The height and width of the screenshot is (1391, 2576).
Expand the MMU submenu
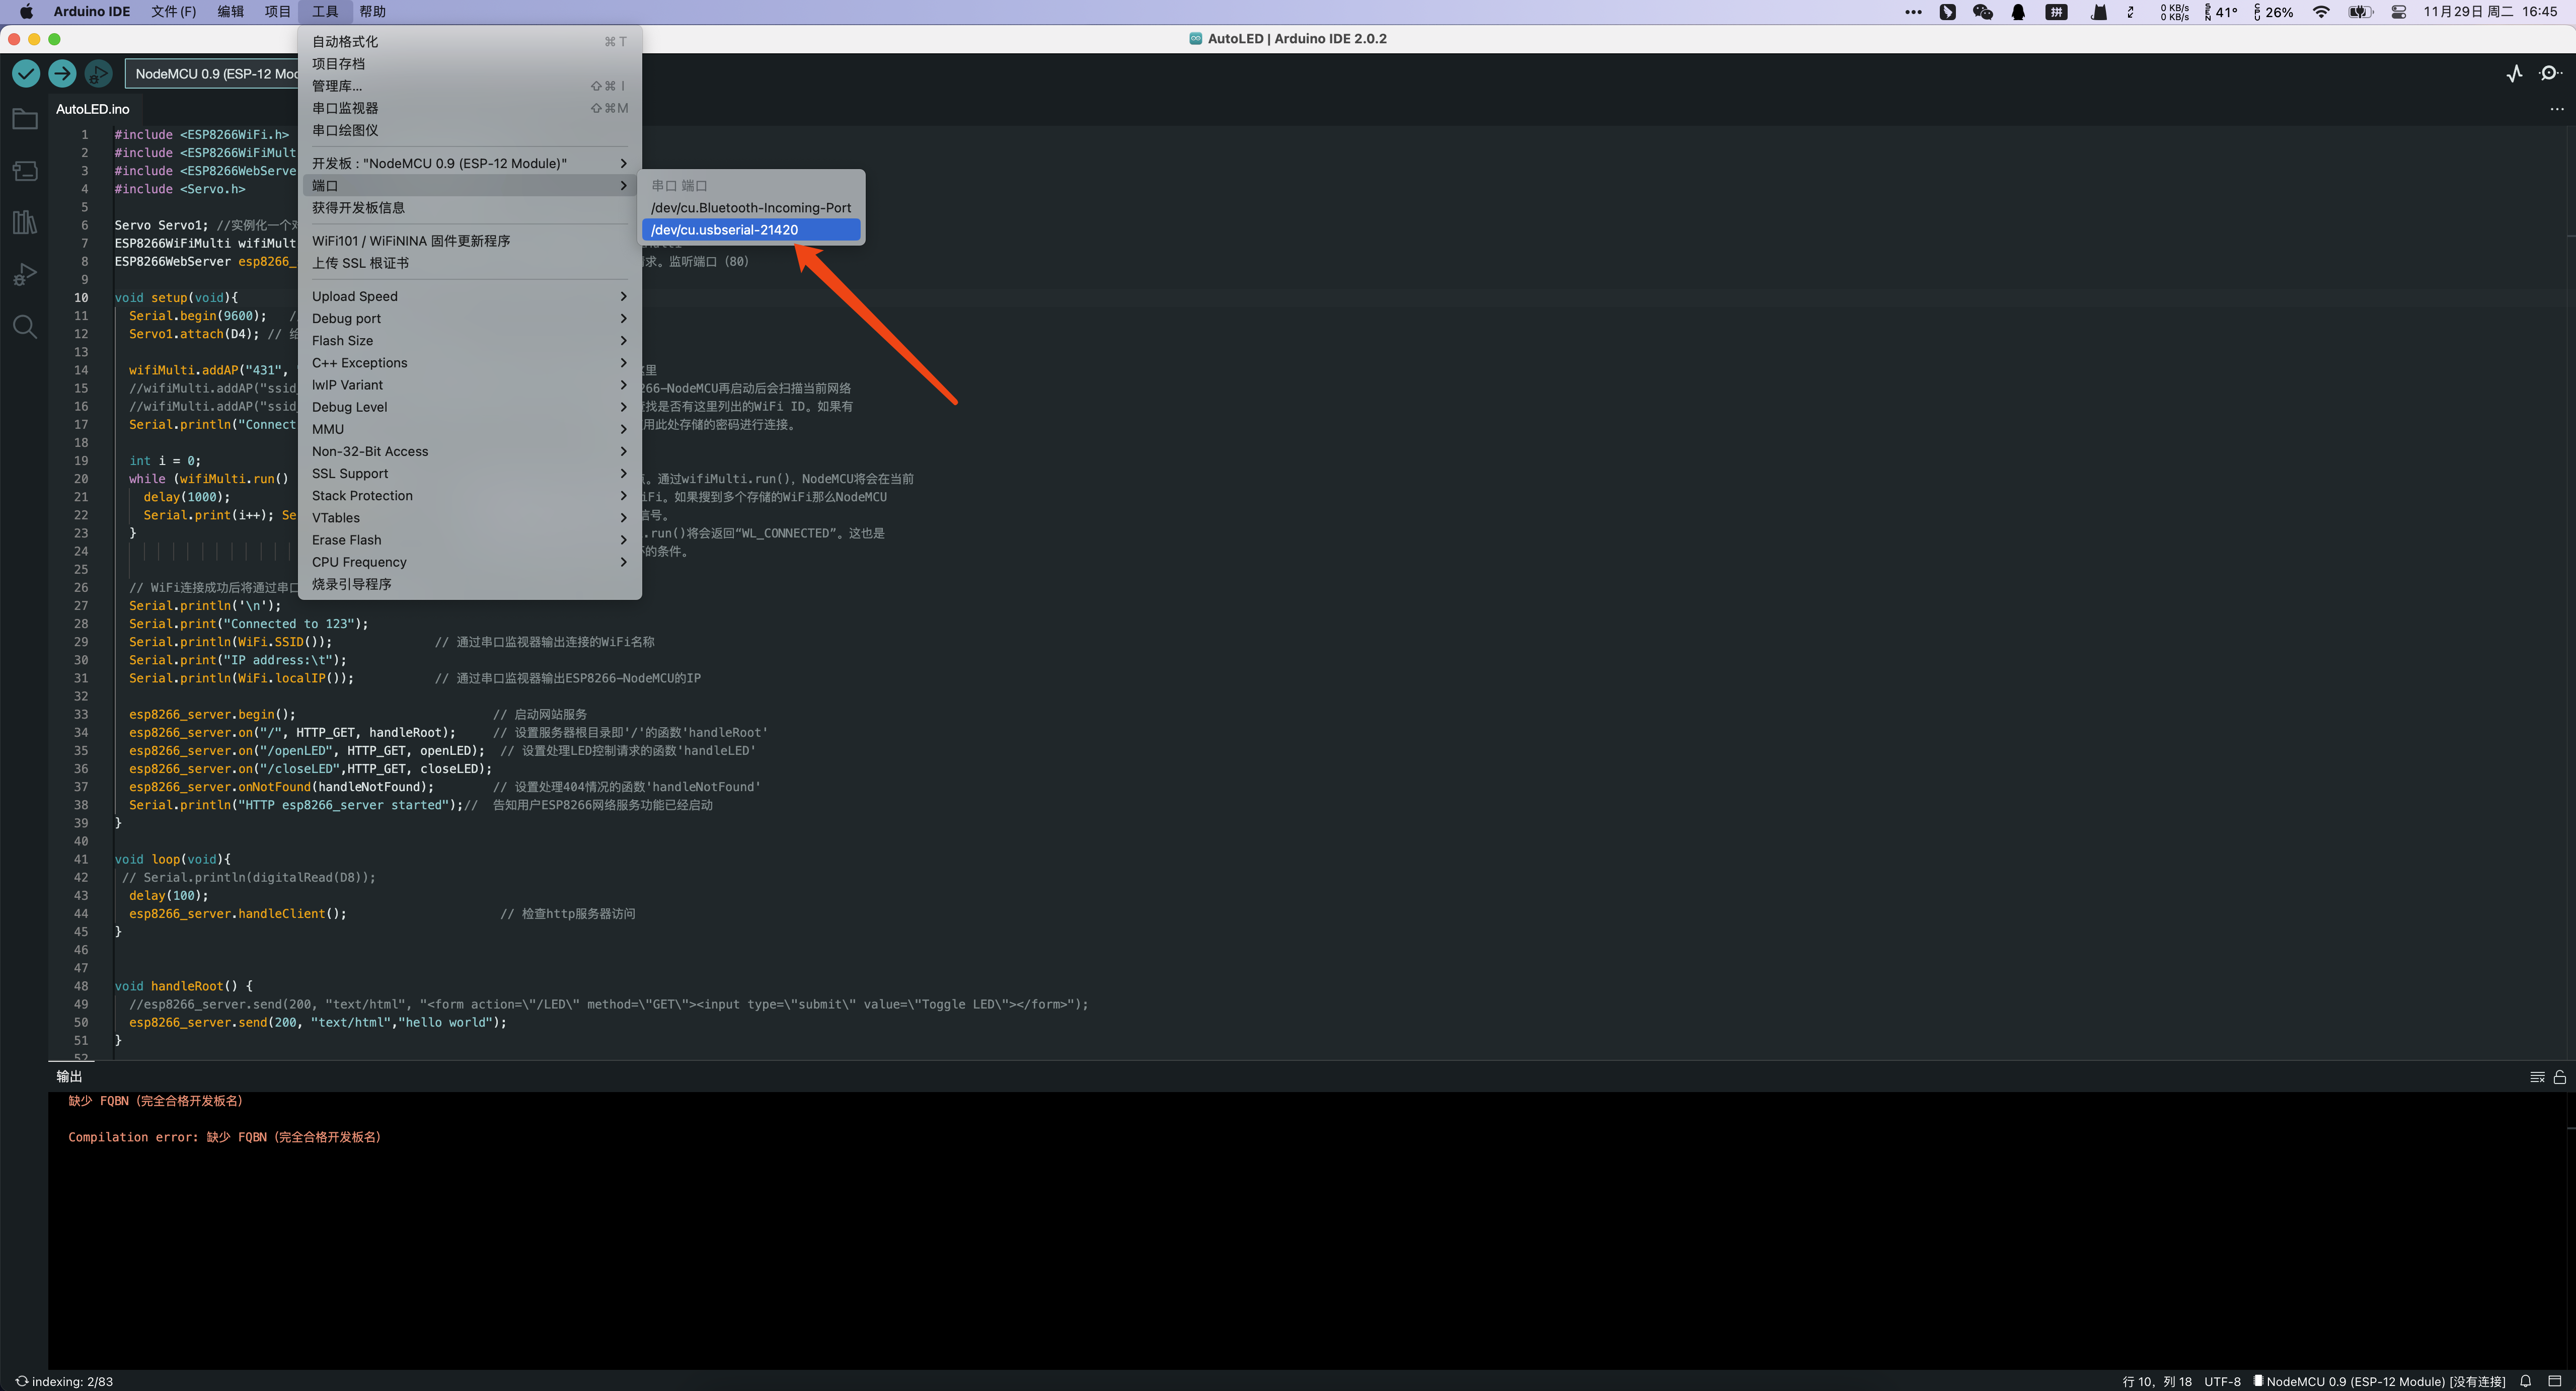pyautogui.click(x=470, y=429)
